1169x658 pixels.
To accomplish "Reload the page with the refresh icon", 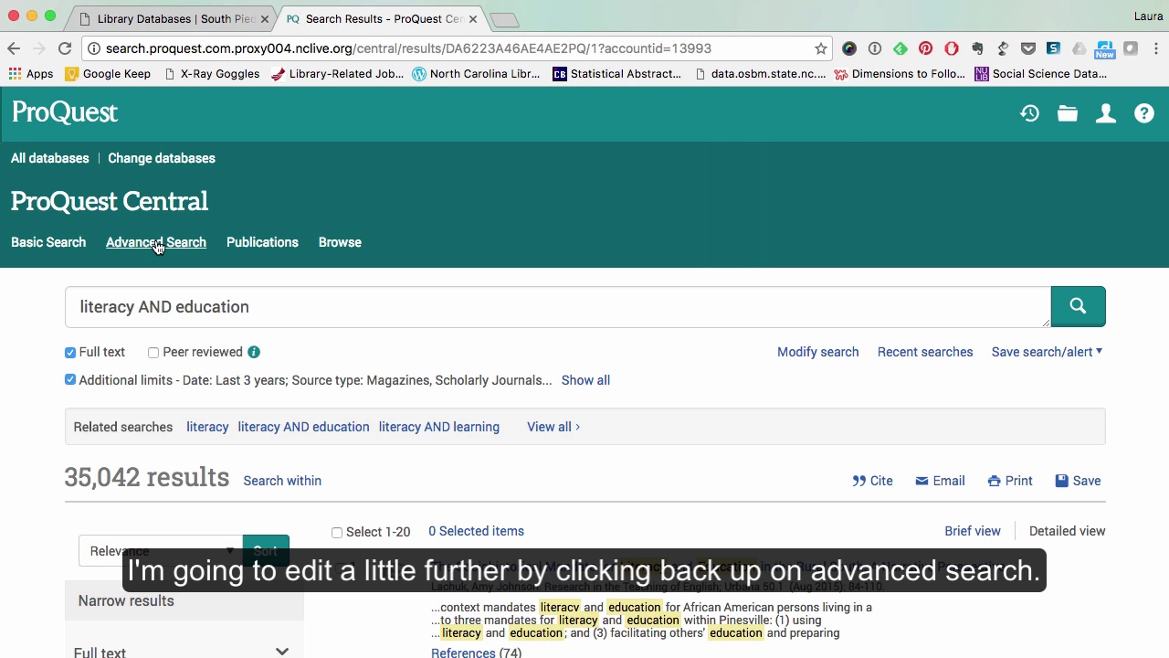I will (65, 48).
